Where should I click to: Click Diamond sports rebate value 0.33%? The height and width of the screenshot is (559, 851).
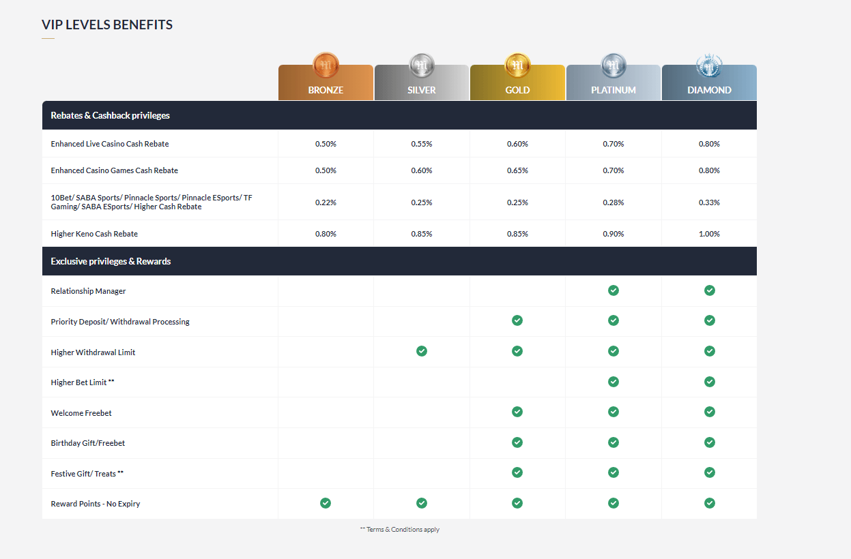point(709,202)
